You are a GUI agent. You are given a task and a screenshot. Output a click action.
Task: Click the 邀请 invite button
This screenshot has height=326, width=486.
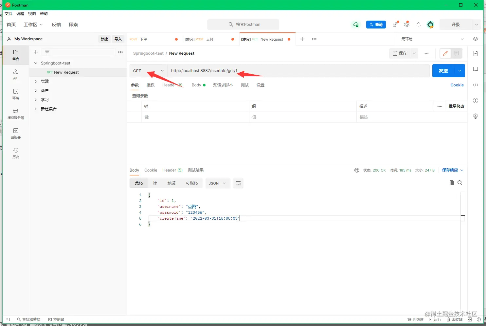[x=376, y=25]
